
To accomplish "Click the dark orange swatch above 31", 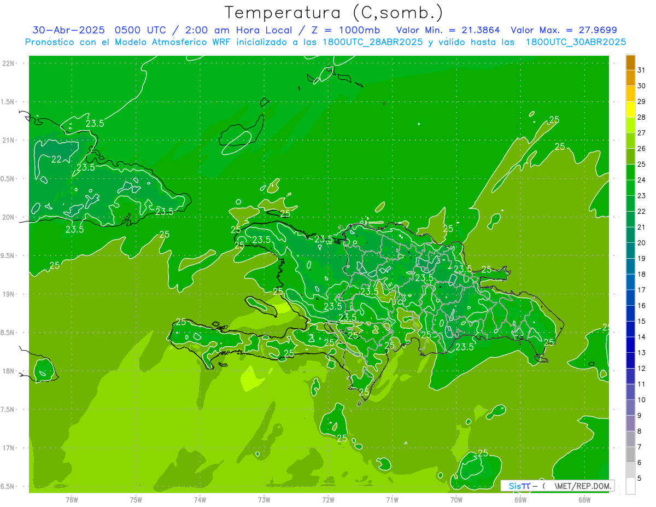I will pos(630,62).
